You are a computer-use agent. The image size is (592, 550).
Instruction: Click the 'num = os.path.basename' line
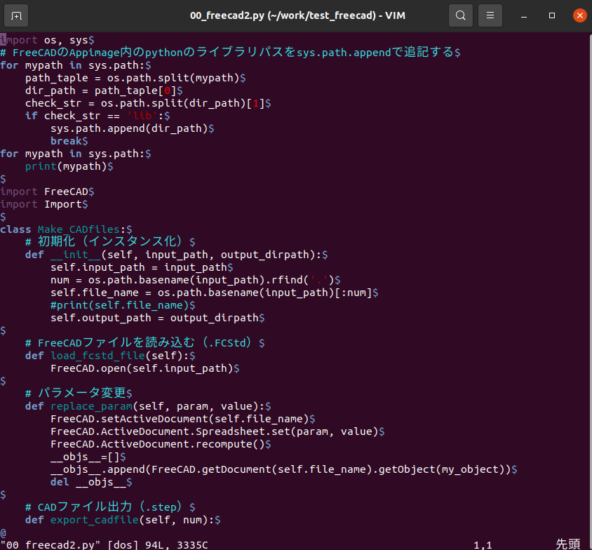coord(196,280)
